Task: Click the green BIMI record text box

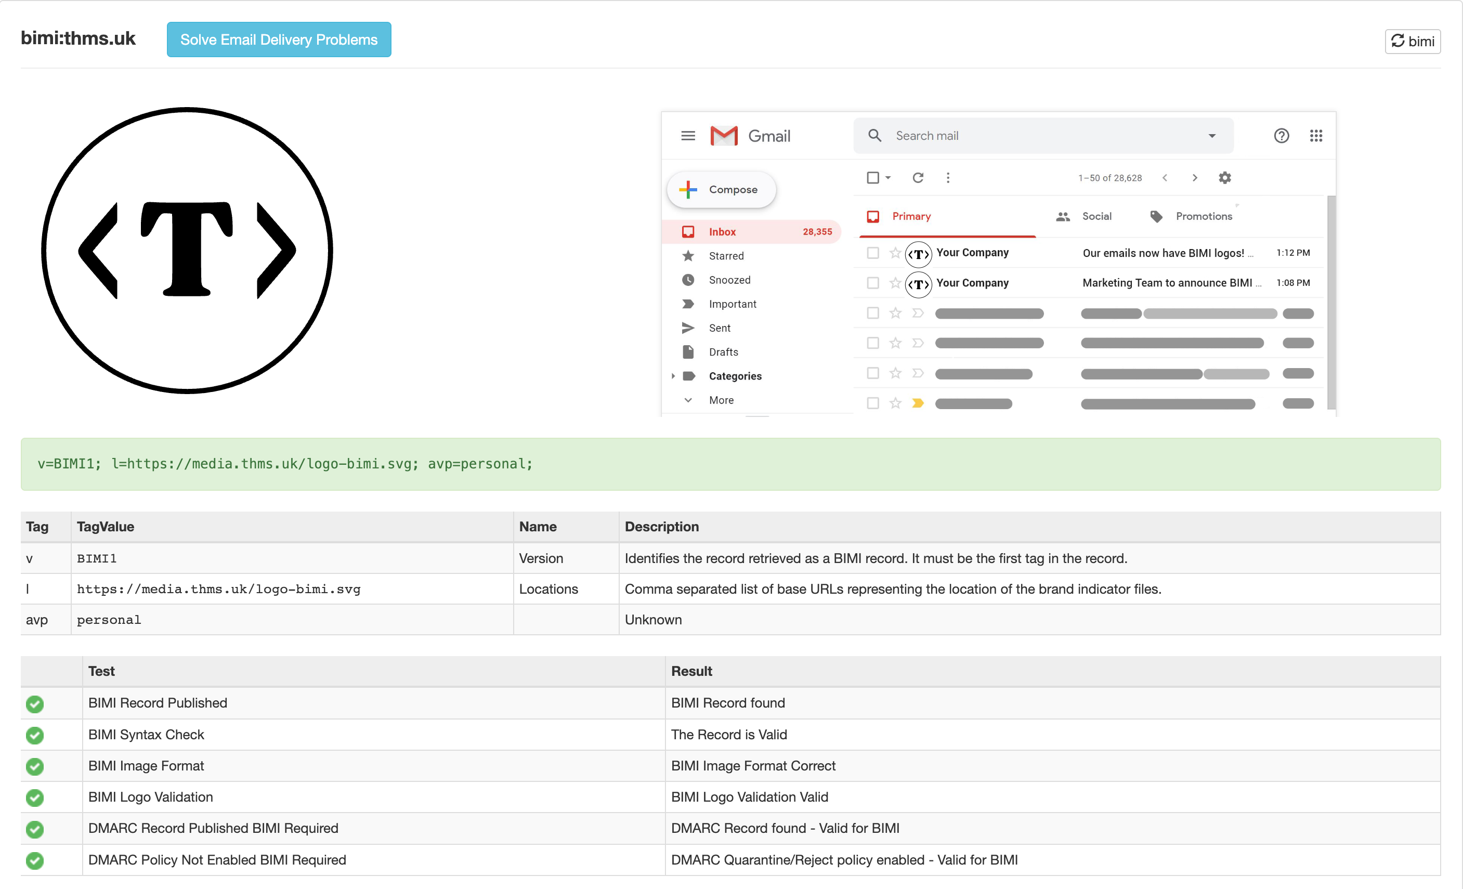Action: [x=730, y=464]
